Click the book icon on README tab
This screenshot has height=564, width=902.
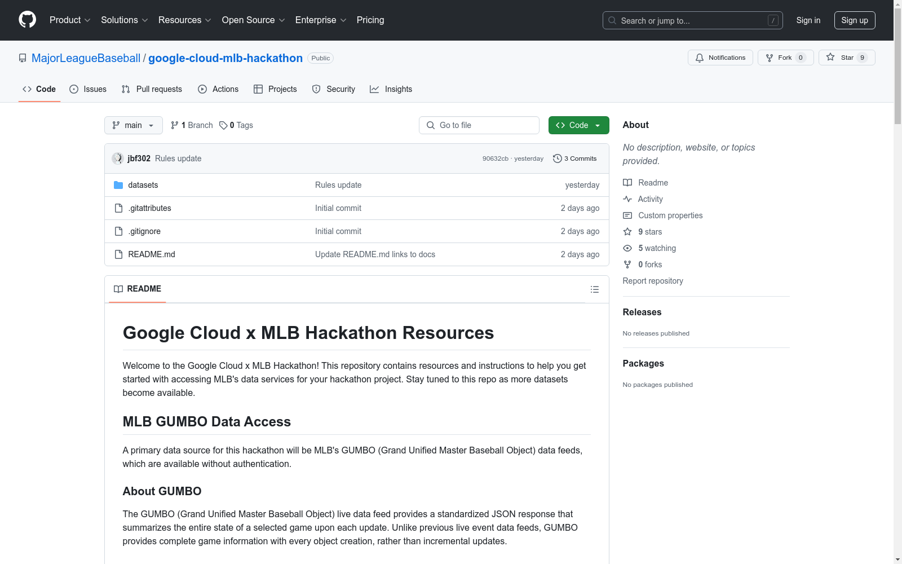[x=118, y=289]
